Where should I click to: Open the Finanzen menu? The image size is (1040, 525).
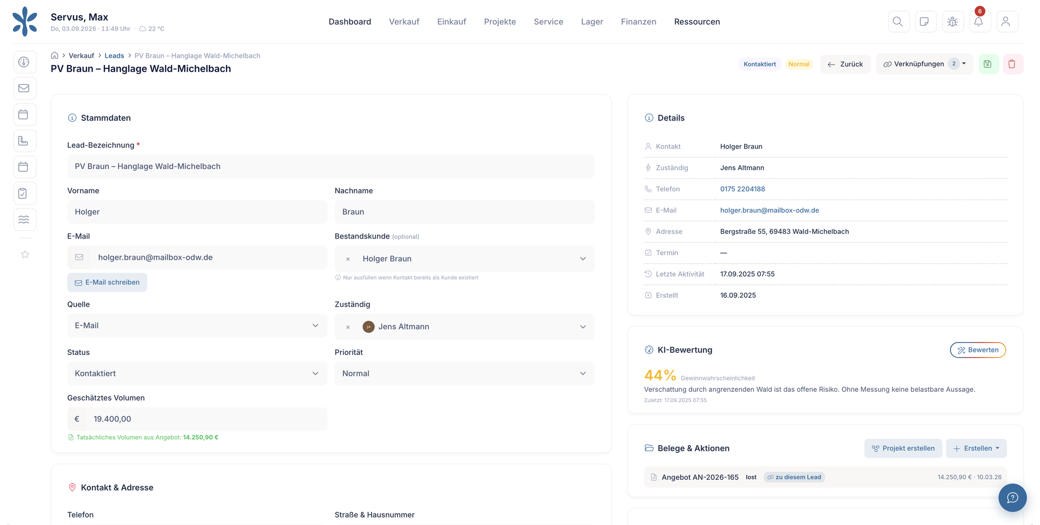tap(639, 21)
